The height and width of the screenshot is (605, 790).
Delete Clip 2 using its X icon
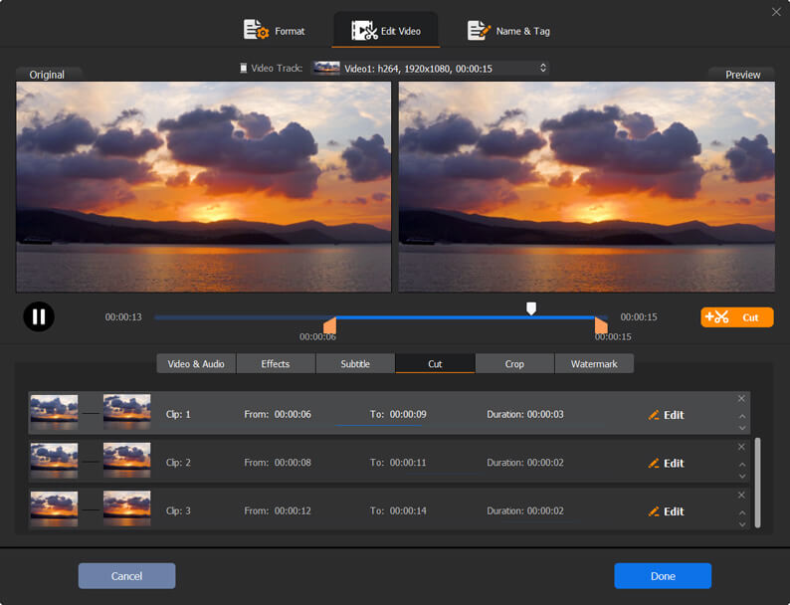[741, 447]
